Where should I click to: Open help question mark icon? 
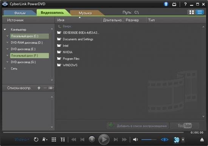click(x=185, y=4)
